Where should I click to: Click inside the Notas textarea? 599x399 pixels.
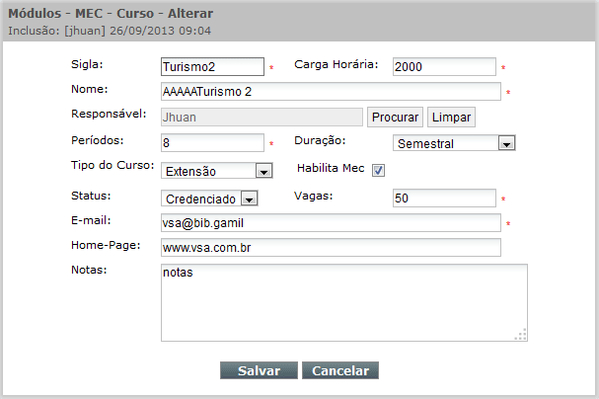(x=344, y=302)
